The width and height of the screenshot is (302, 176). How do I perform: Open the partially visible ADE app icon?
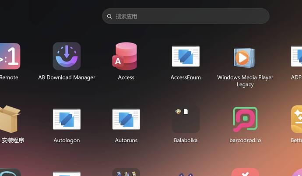[296, 56]
